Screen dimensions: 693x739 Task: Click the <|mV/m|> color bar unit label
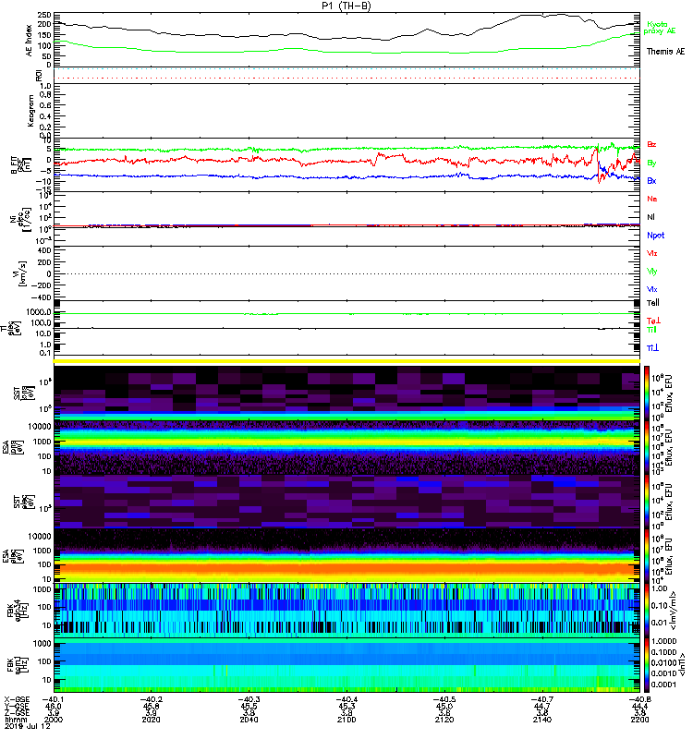coord(675,612)
